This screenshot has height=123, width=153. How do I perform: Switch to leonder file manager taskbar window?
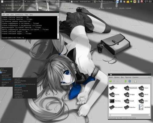coord(81,2)
